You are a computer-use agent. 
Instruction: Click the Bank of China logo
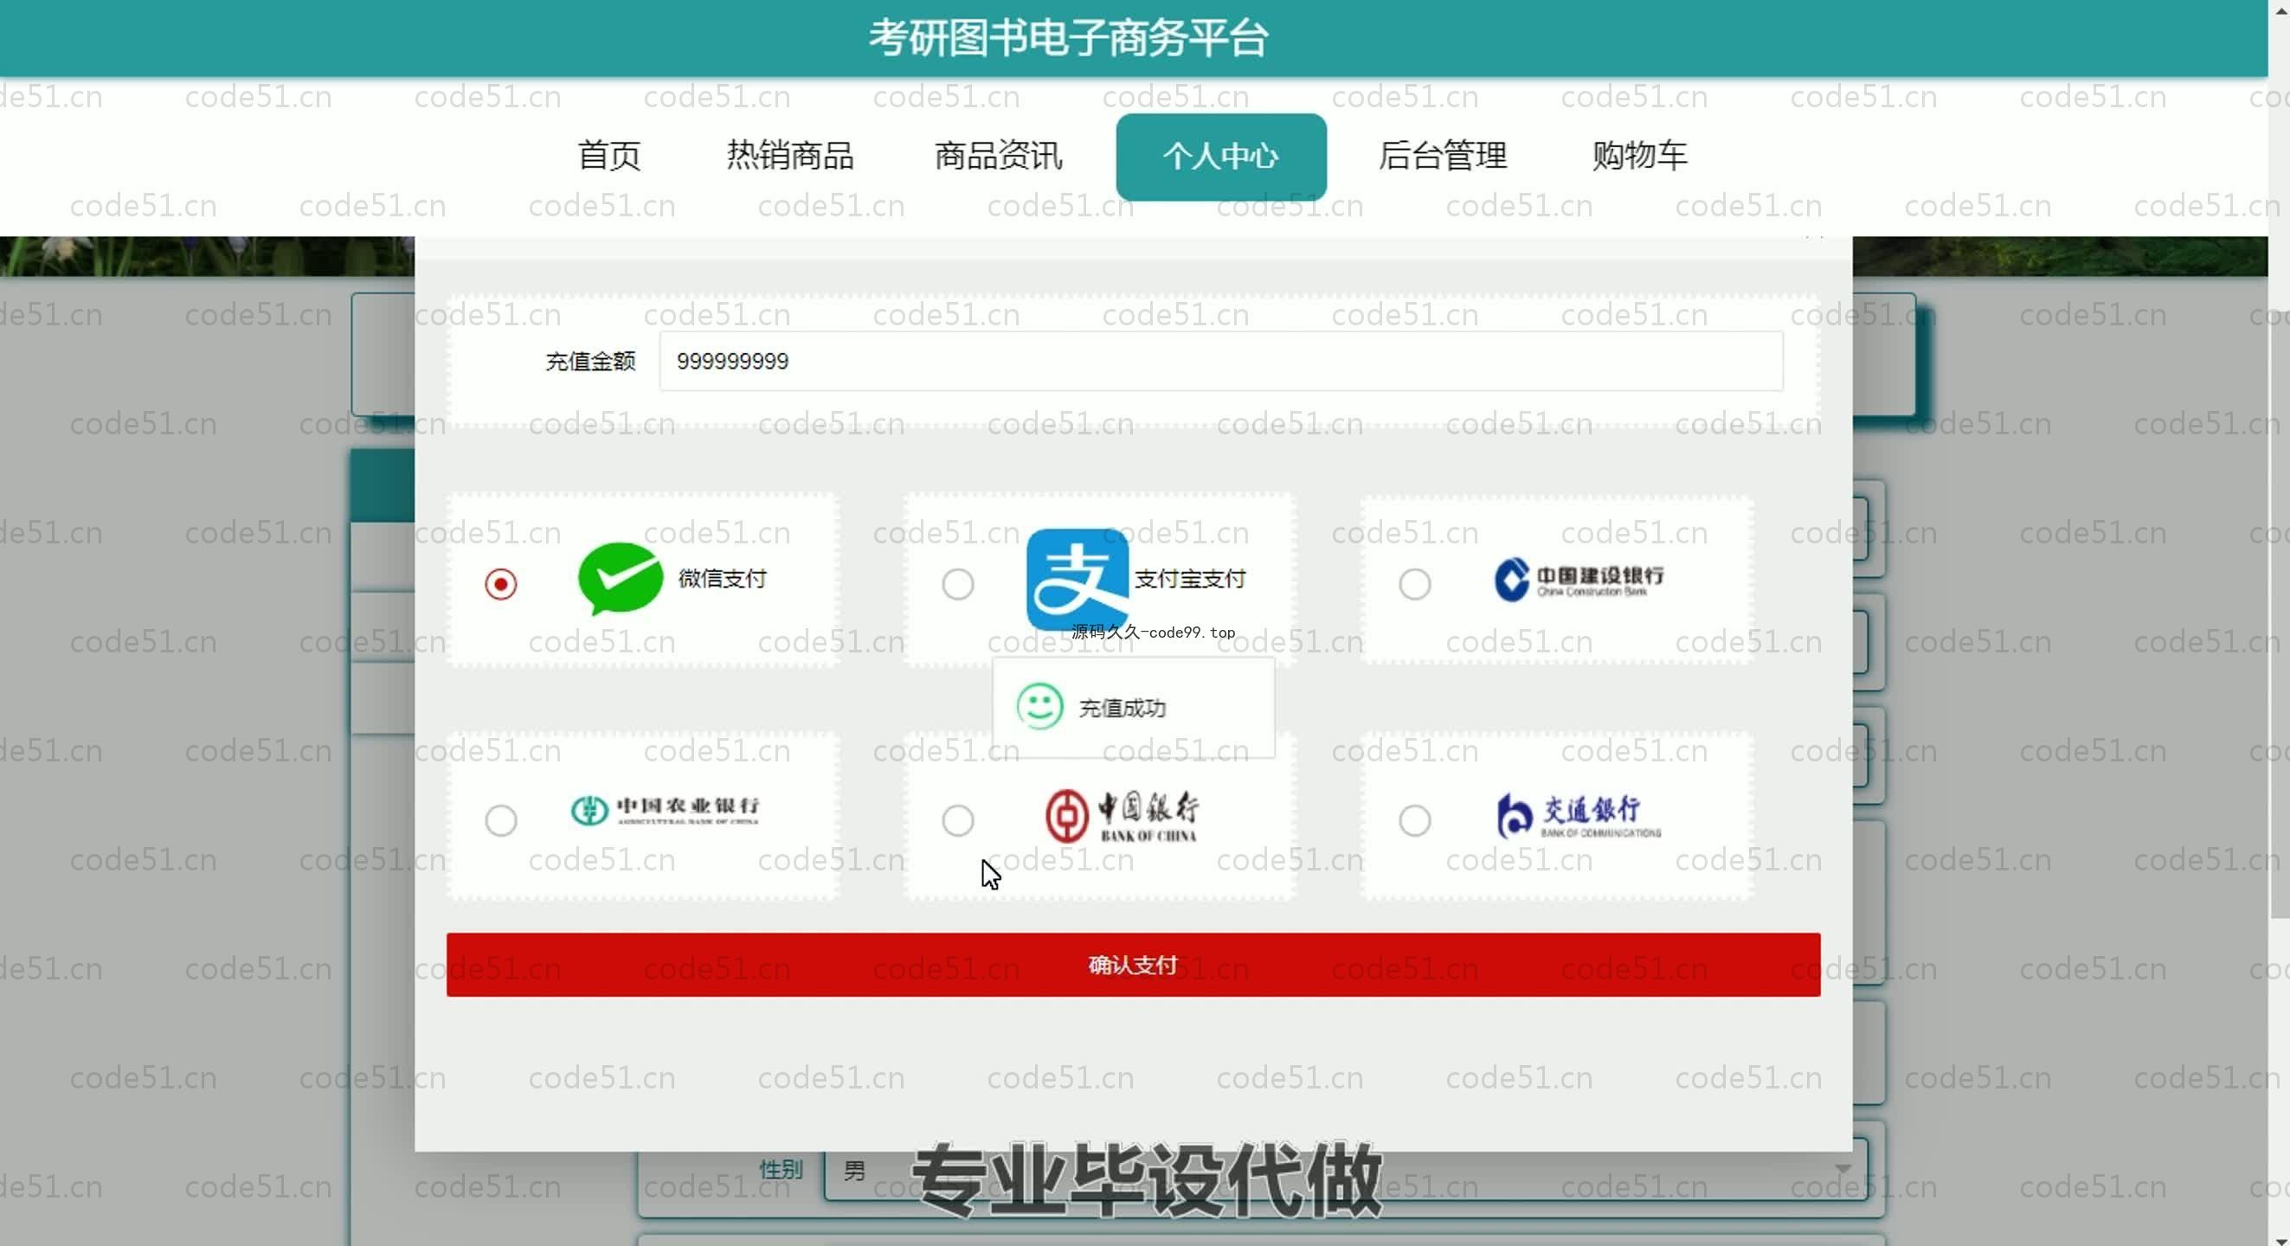click(1122, 816)
